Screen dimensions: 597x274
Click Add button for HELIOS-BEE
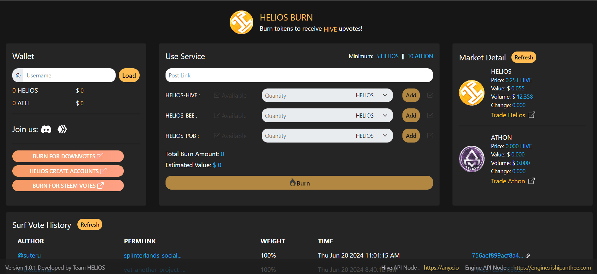tap(411, 116)
